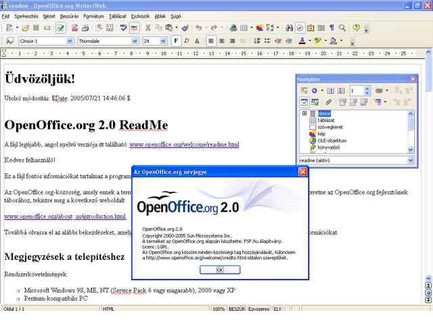Screen dimensions: 433x325
Task: Open the paragraph style Címsor 1 dropdown
Action: coord(70,41)
